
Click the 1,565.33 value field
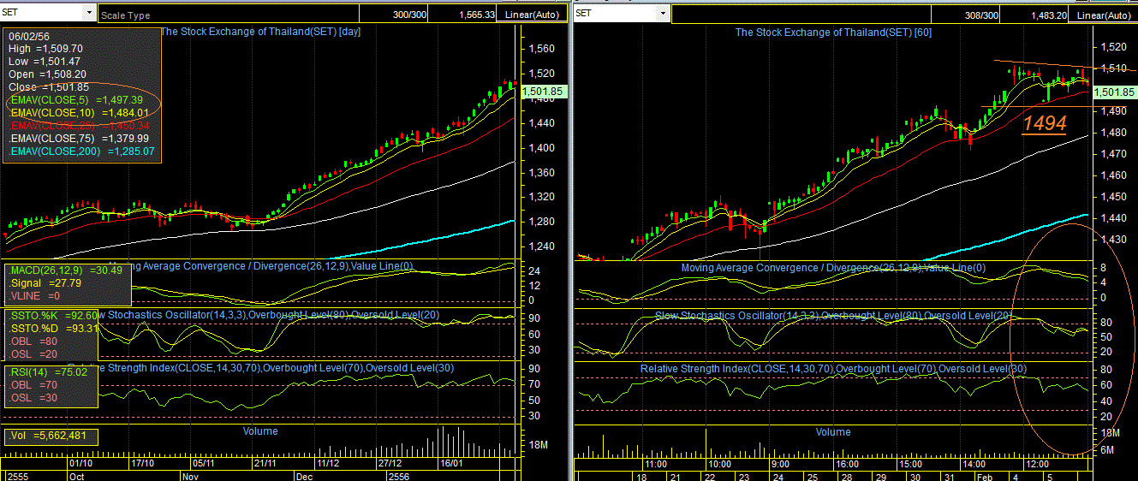pyautogui.click(x=477, y=15)
